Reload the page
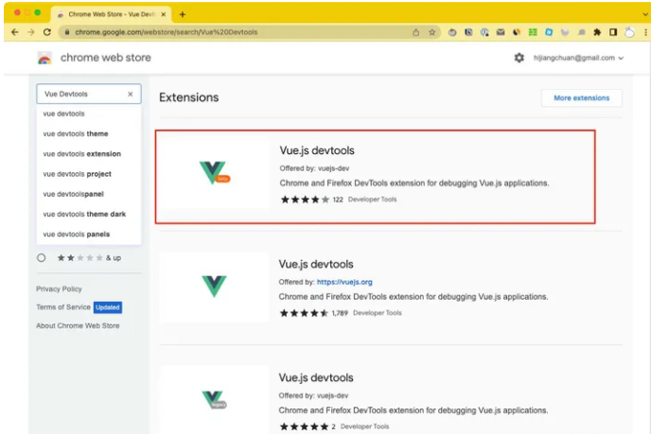The height and width of the screenshot is (434, 651). 47,32
